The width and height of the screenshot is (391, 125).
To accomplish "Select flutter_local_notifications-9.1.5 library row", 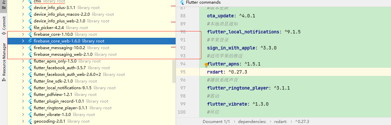I will pyautogui.click(x=91, y=88).
